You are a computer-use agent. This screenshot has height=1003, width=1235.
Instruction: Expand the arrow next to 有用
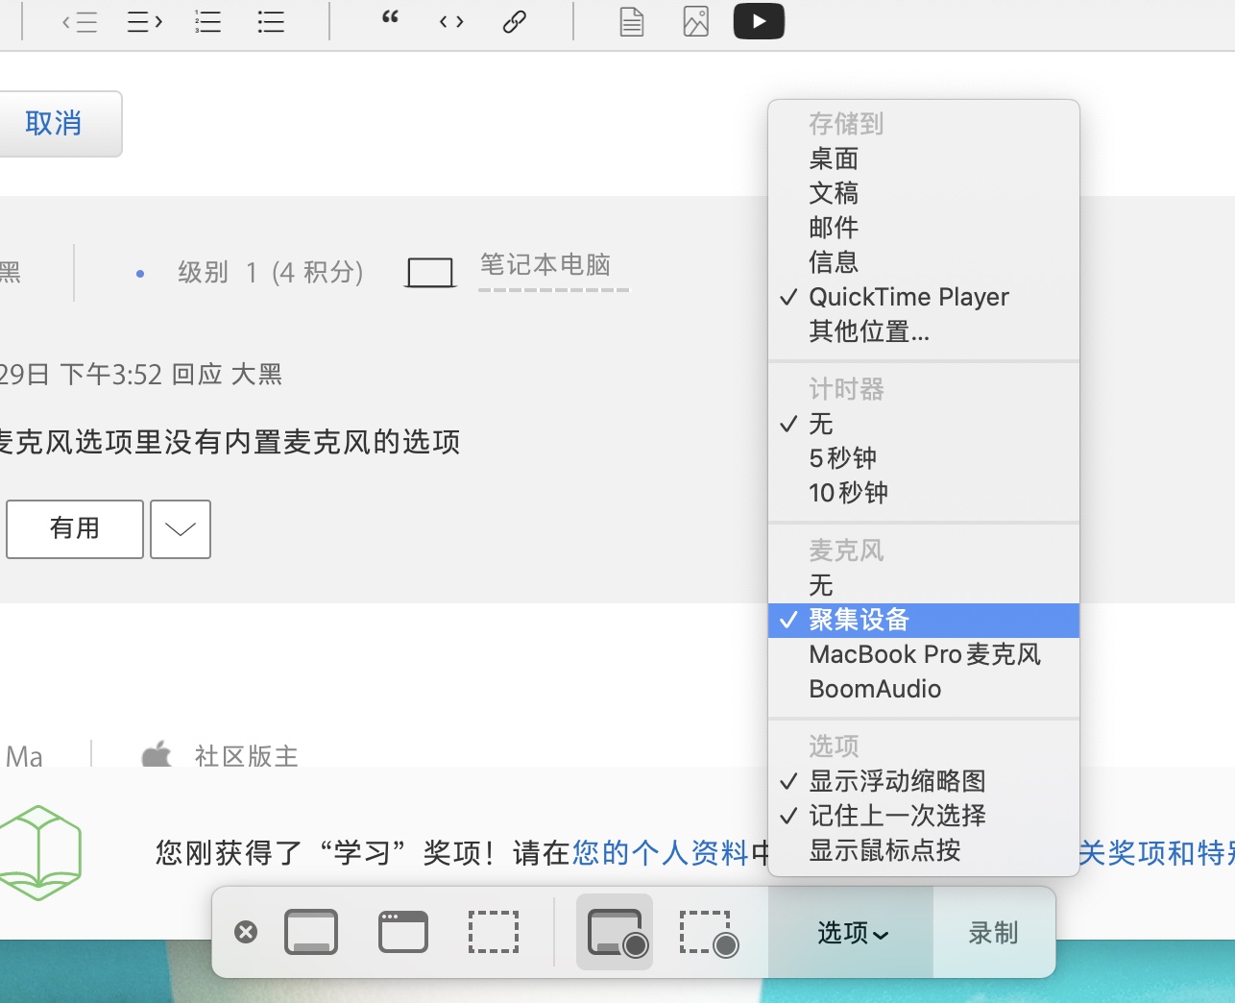[x=181, y=528]
